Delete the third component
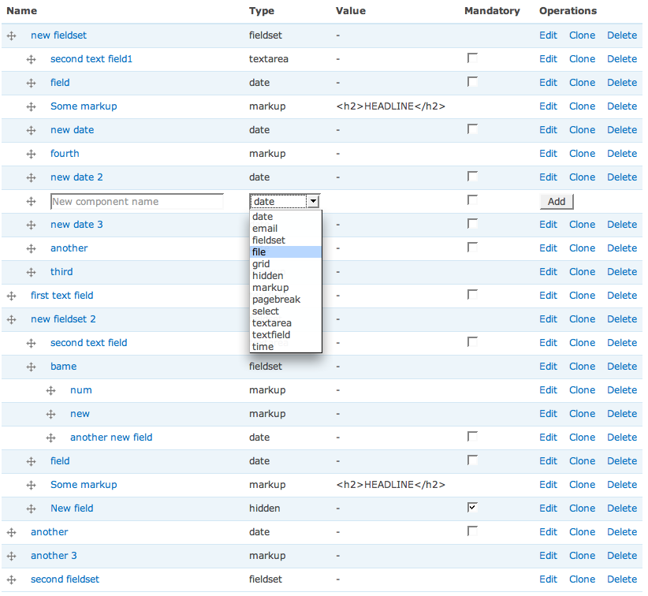Viewport: 648px width, 596px height. 621,272
